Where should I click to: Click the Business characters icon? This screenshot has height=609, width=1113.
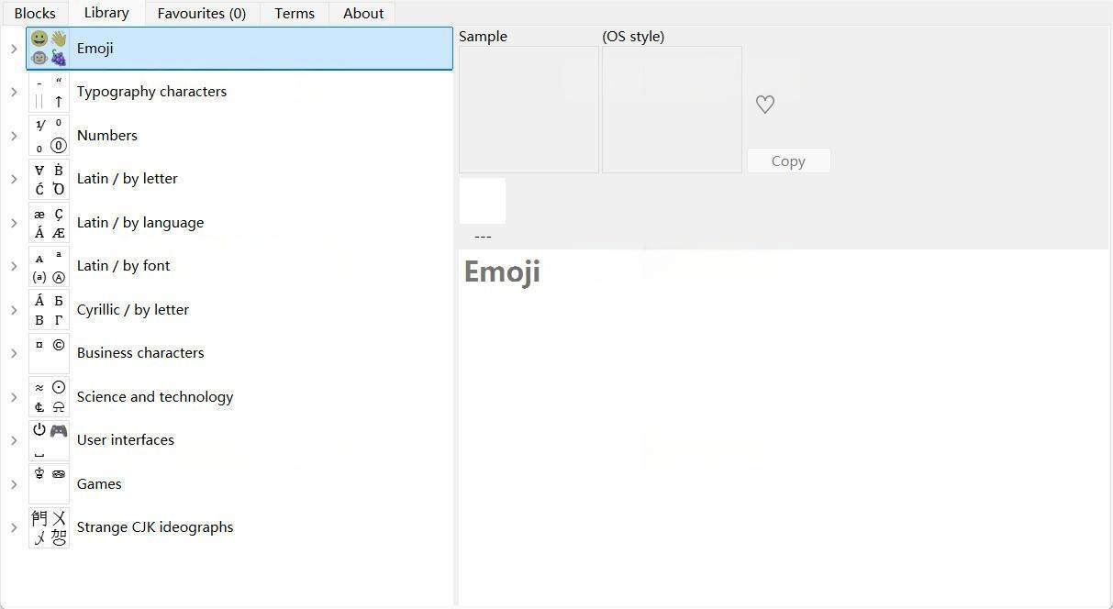click(49, 353)
